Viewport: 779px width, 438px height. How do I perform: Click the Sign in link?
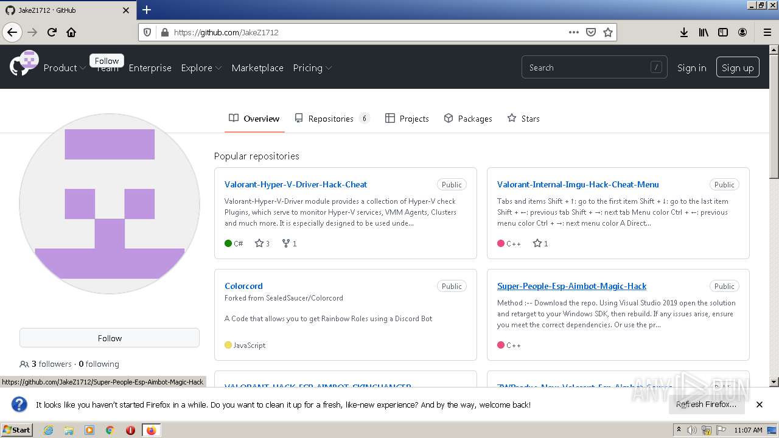[692, 68]
